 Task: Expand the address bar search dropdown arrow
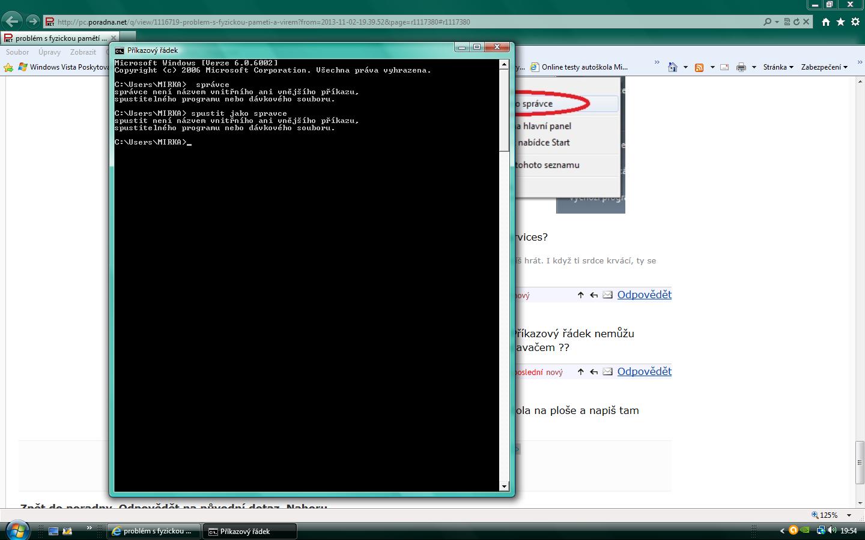(x=777, y=22)
